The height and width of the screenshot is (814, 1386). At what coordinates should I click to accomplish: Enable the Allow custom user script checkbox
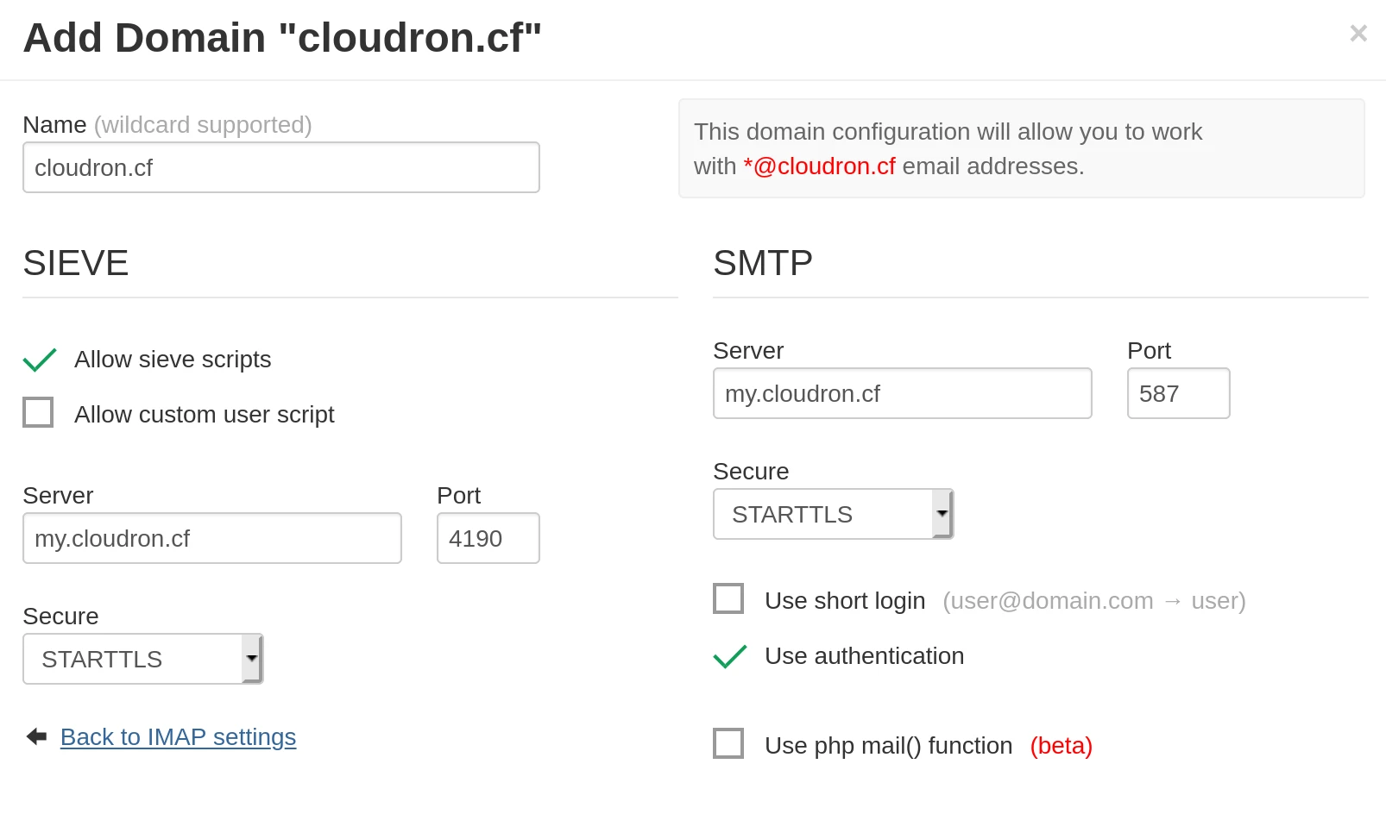38,412
